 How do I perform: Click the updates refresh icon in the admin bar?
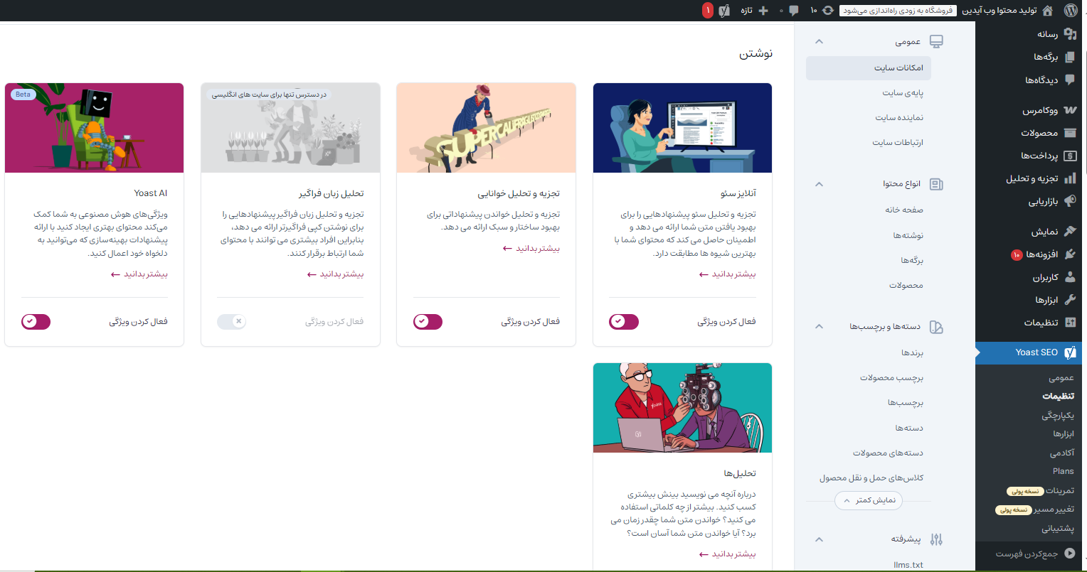pos(827,11)
